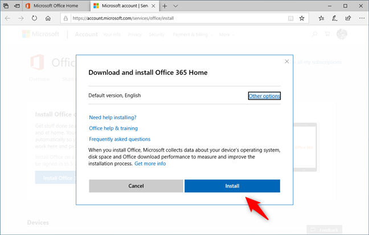Refresh the current page
Image resolution: width=369 pixels, height=235 pixels.
[34, 18]
